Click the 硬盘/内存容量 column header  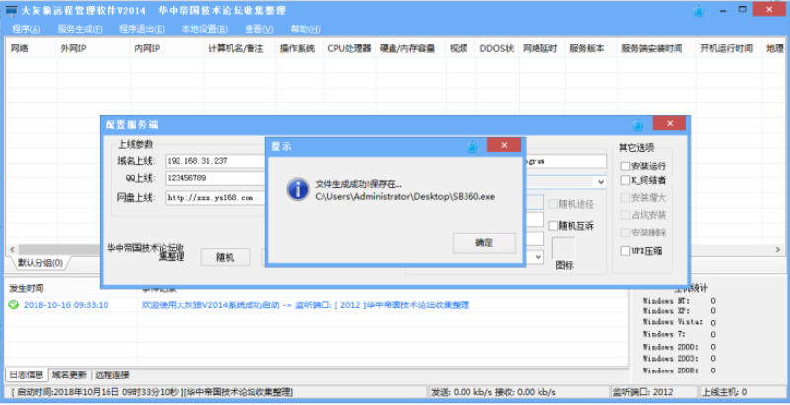click(410, 49)
